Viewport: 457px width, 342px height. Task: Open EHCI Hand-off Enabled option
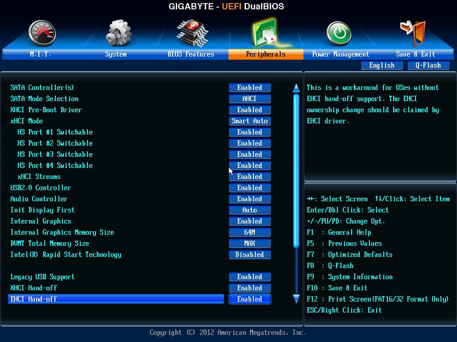pos(250,299)
